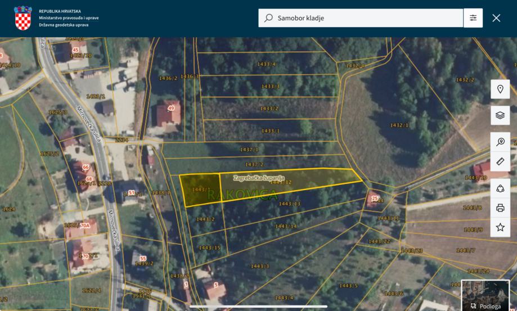
Task: Select parcel 1443/3
Action: [x=260, y=267]
